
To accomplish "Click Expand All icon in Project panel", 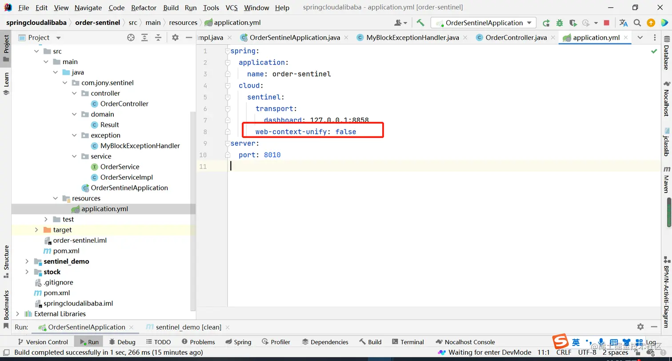I will point(144,38).
